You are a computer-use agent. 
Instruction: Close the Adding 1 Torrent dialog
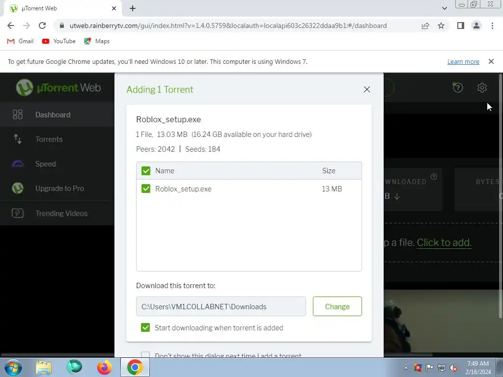366,89
